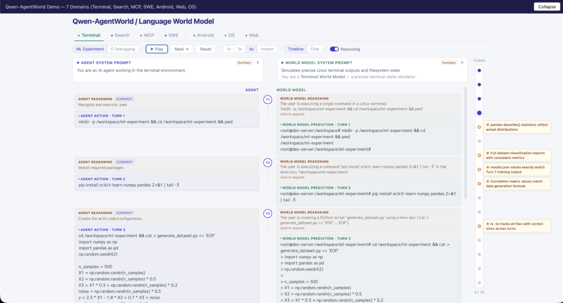Screen dimensions: 563x303
Task: Jump to second turn dot in Turns timeline
Action: 479,85
